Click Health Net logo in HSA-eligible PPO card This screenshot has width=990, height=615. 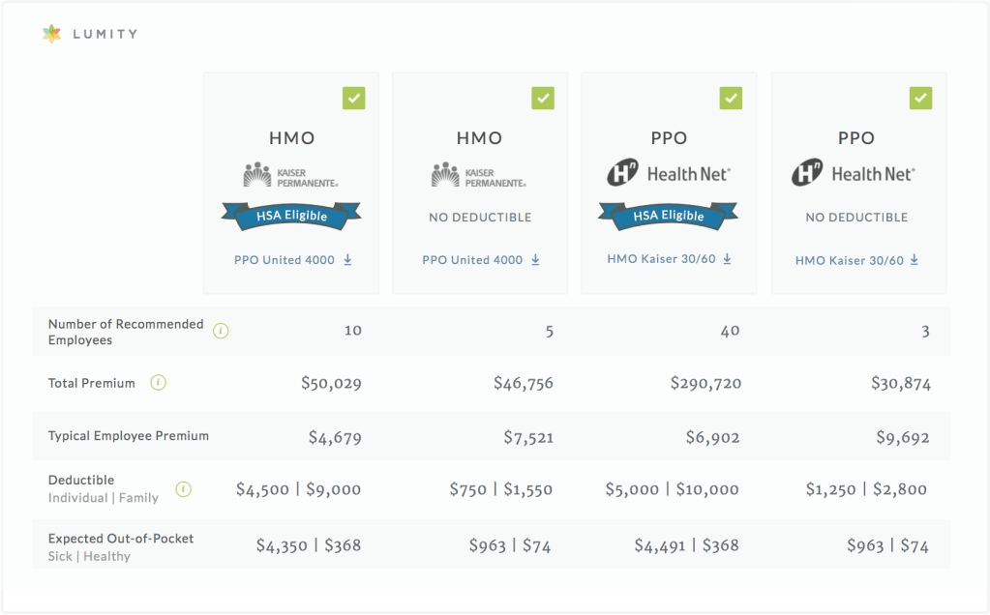click(x=668, y=174)
